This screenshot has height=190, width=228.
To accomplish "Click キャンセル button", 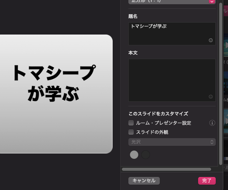I will click(144, 181).
